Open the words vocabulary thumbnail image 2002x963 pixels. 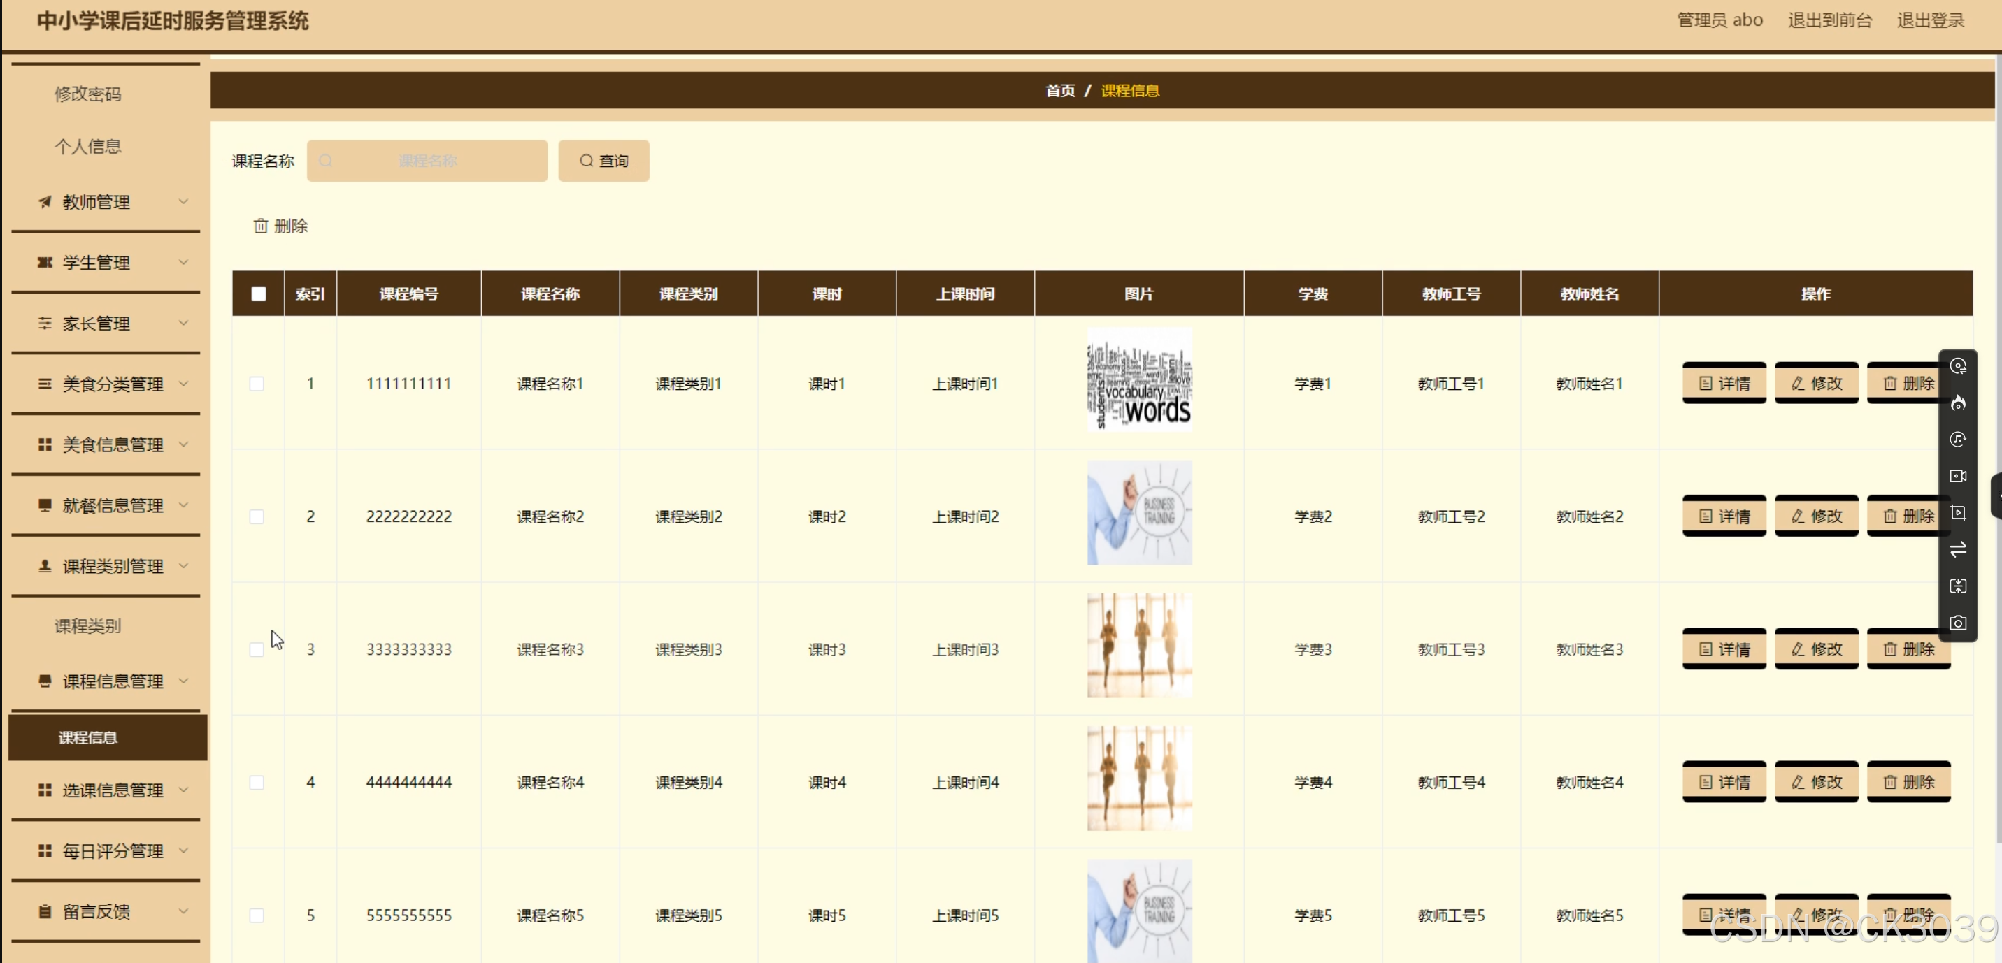tap(1138, 379)
